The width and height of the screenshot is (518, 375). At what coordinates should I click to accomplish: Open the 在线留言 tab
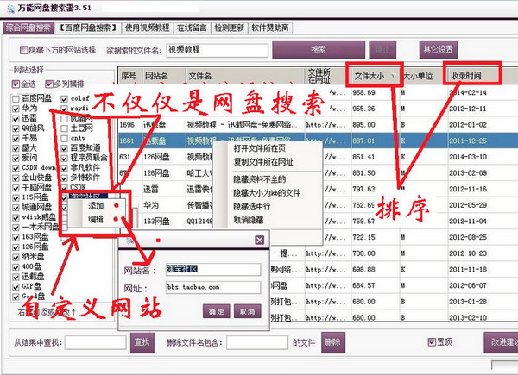point(192,28)
